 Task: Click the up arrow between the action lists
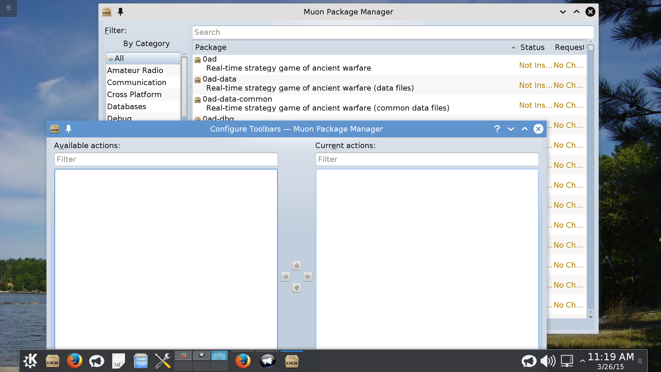[x=297, y=266]
